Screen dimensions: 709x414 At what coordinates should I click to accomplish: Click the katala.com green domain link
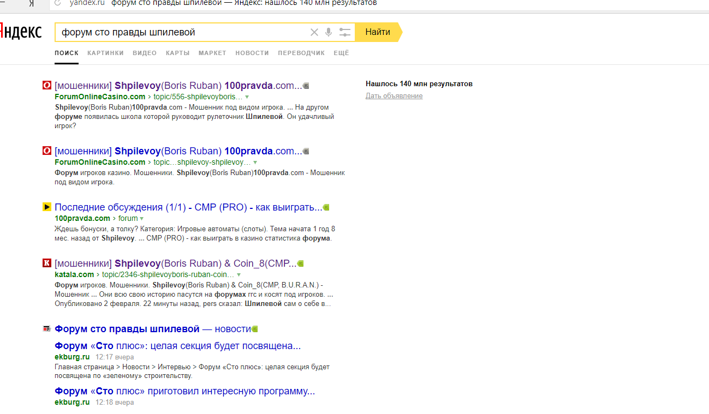(74, 274)
